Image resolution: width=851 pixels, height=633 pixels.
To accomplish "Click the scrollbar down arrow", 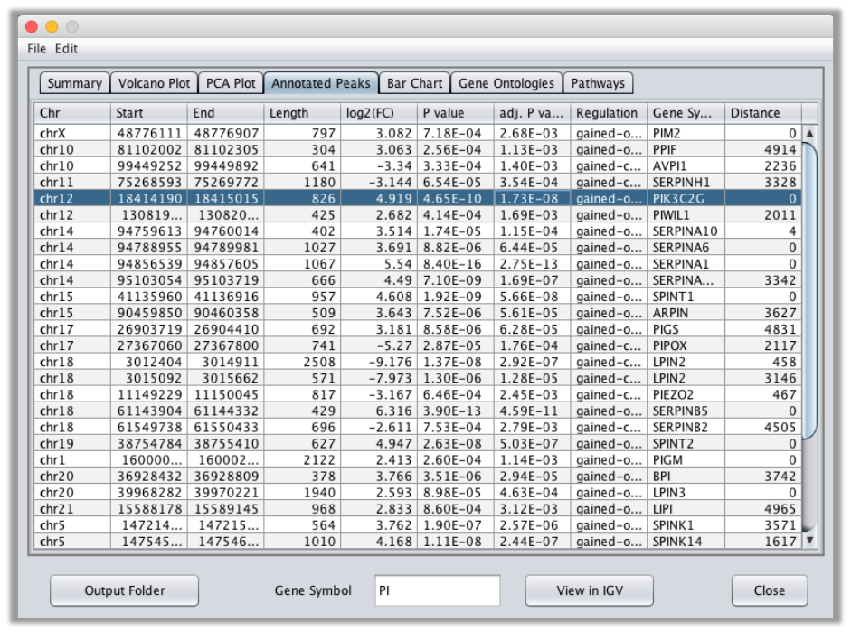I will tap(809, 540).
